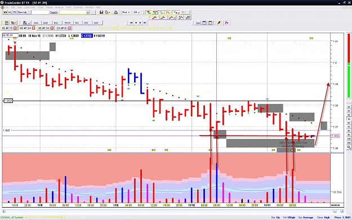Screen dimensions: 352x220
Task: Jump to first bar with skip-back control
Action: click(x=131, y=23)
